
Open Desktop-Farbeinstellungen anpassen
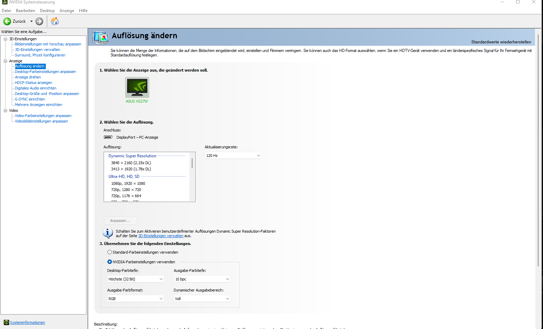click(x=45, y=72)
